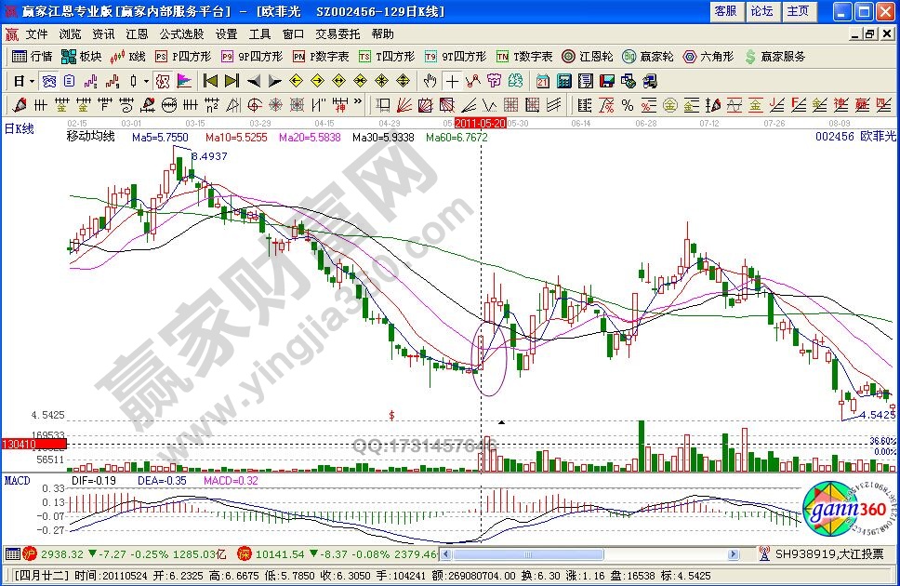Click the 客服 button in title bar
The width and height of the screenshot is (900, 586).
725,11
